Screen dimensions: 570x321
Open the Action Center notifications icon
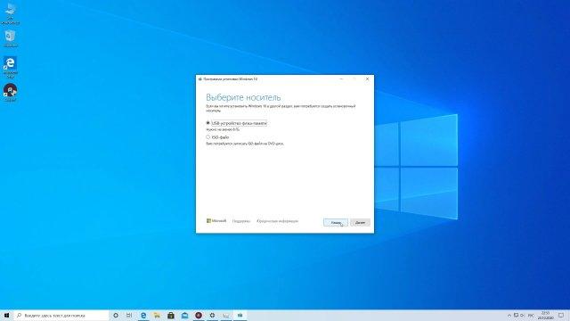click(x=561, y=315)
